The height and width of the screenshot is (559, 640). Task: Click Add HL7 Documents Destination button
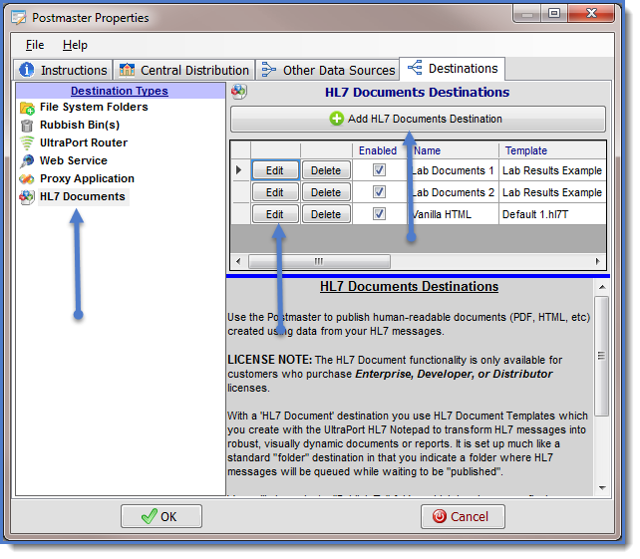[x=418, y=120]
